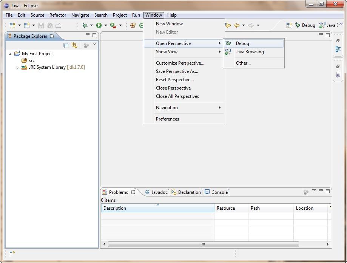Close the Package Explorer tab

(x=52, y=36)
